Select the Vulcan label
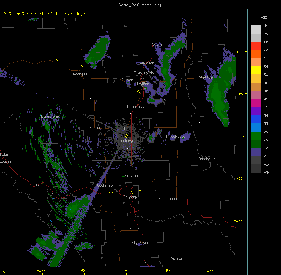The image size is (281, 275). [x=177, y=259]
